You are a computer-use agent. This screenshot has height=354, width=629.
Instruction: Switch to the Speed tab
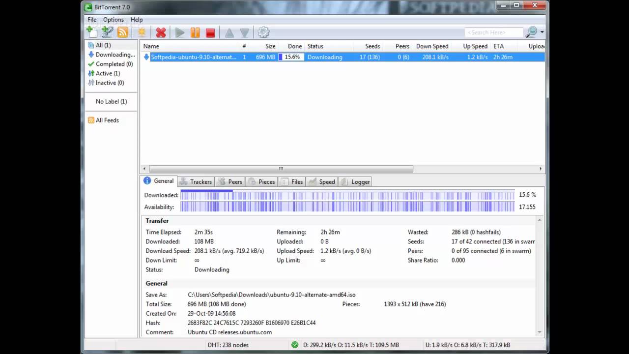[322, 182]
